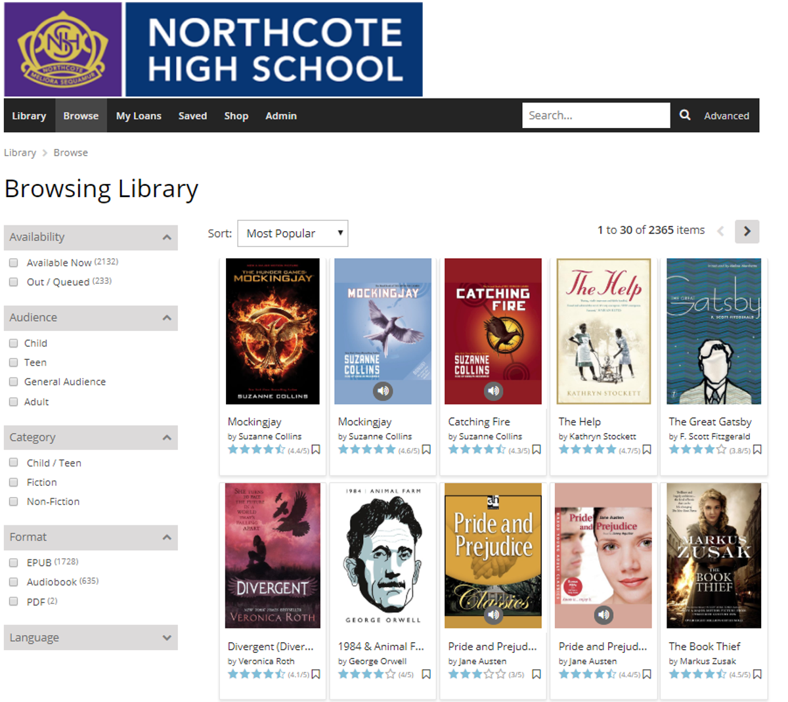Image resolution: width=788 pixels, height=702 pixels.
Task: Bookmark The Book Thief
Action: click(757, 674)
